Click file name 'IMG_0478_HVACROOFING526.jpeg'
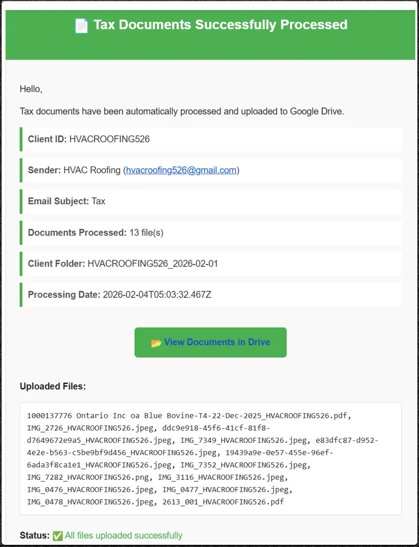419x547 pixels. 91,502
